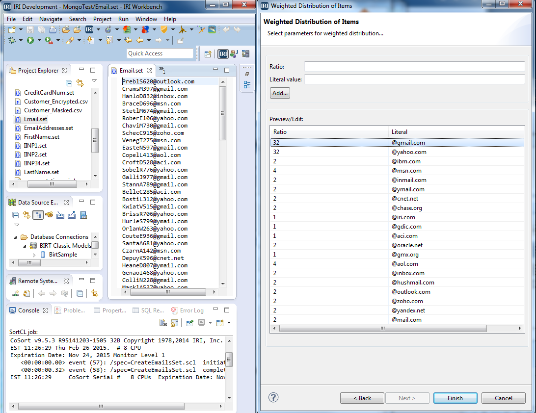Click the Ratio column header
The width and height of the screenshot is (536, 413).
329,132
